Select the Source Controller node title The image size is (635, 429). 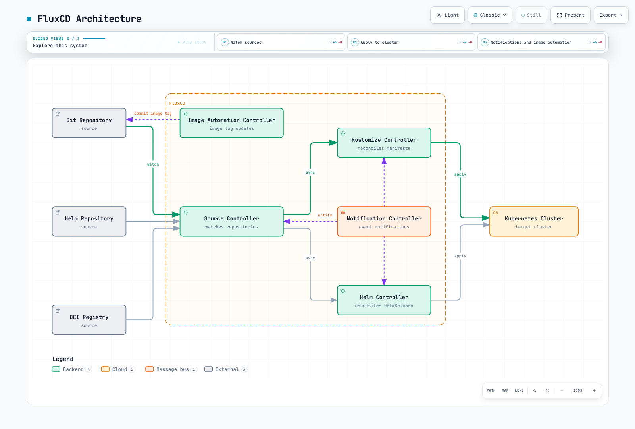click(231, 218)
